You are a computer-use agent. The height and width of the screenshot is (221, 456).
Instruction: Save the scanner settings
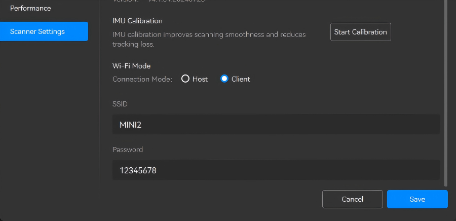tap(417, 199)
